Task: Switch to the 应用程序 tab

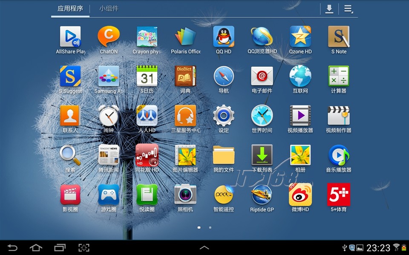Action: [70, 8]
